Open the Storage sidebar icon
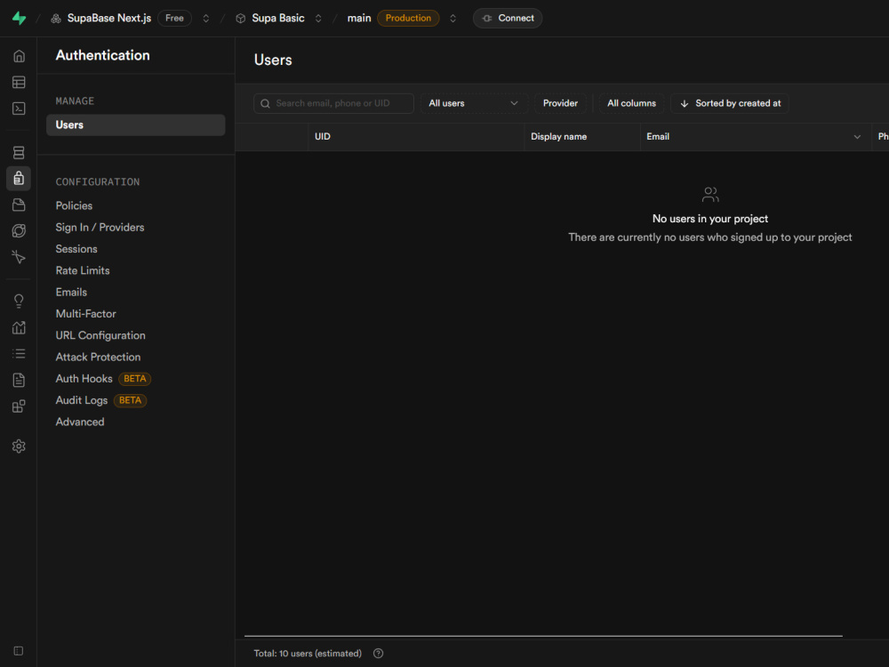The height and width of the screenshot is (667, 889). coord(19,205)
